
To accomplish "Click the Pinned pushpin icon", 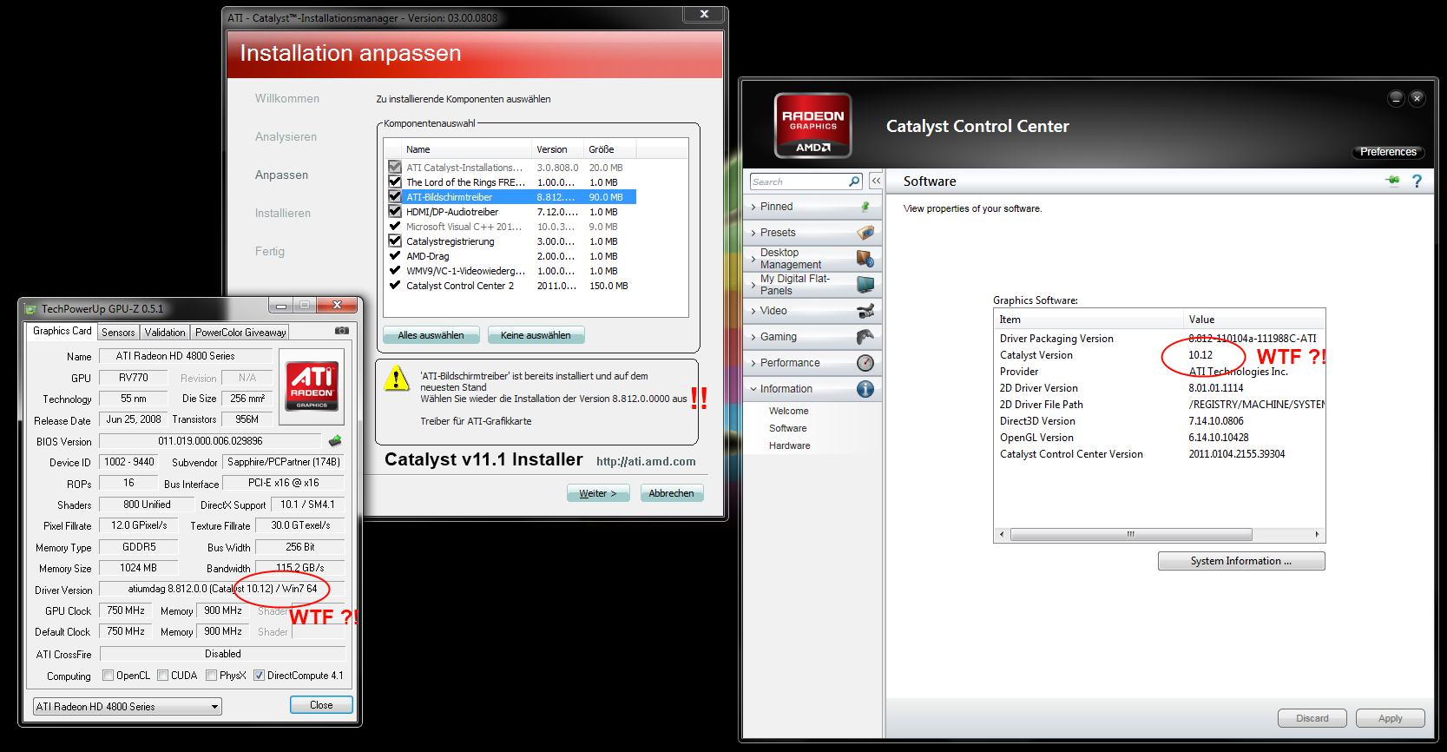I will pos(865,207).
